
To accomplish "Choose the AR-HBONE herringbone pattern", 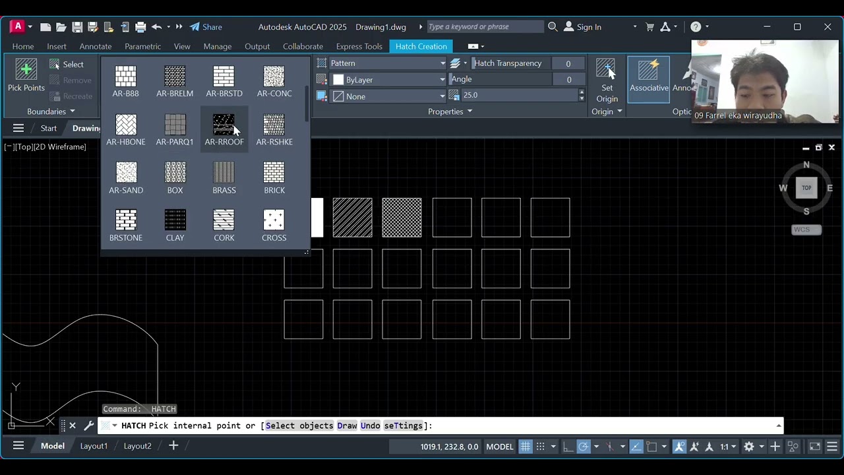I will (125, 129).
